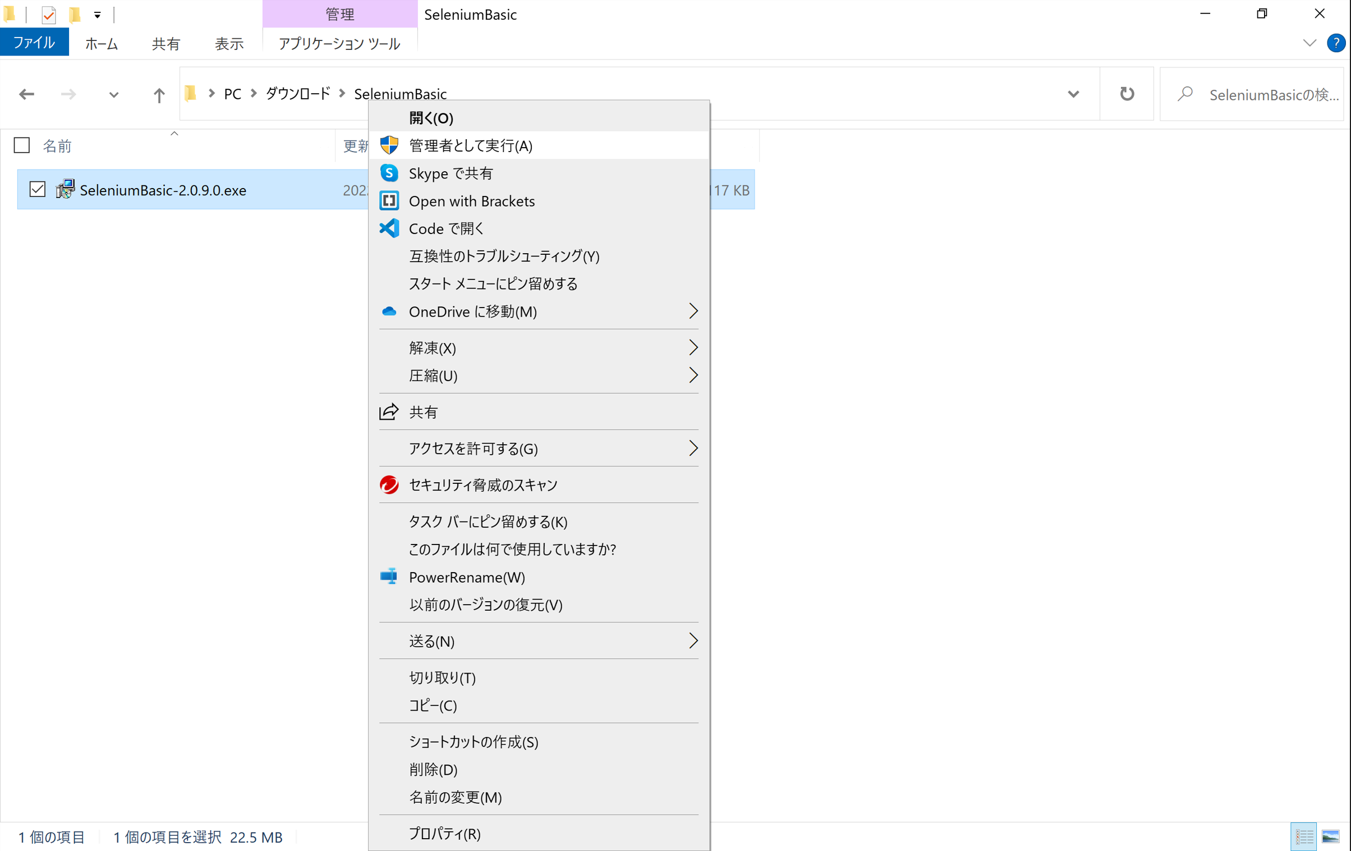This screenshot has width=1351, height=851.
Task: Select タスク バーにピン留めする(K)
Action: [539, 521]
